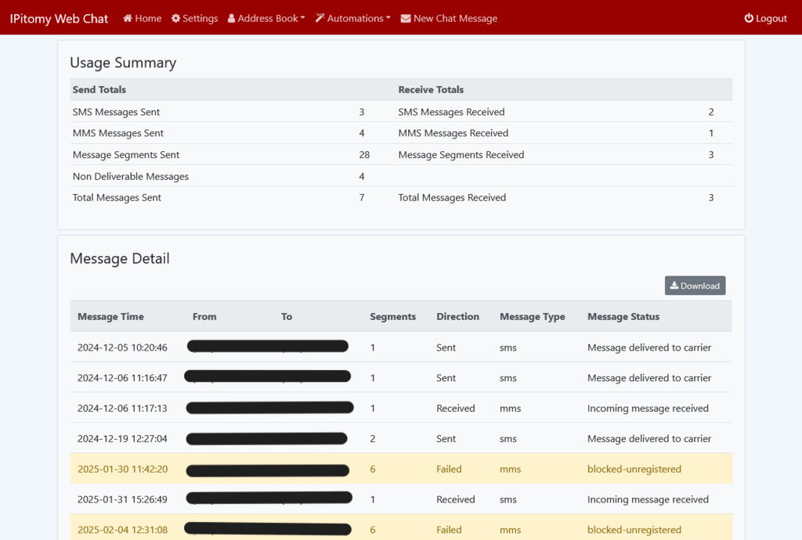Click the blocked-unregistered status on 2025-02-04 row
The height and width of the screenshot is (540, 802).
coord(634,530)
